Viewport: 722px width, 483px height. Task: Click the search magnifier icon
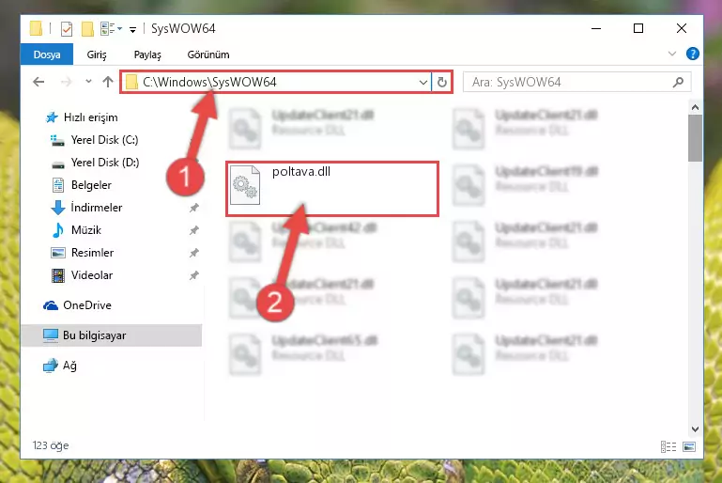pyautogui.click(x=678, y=83)
